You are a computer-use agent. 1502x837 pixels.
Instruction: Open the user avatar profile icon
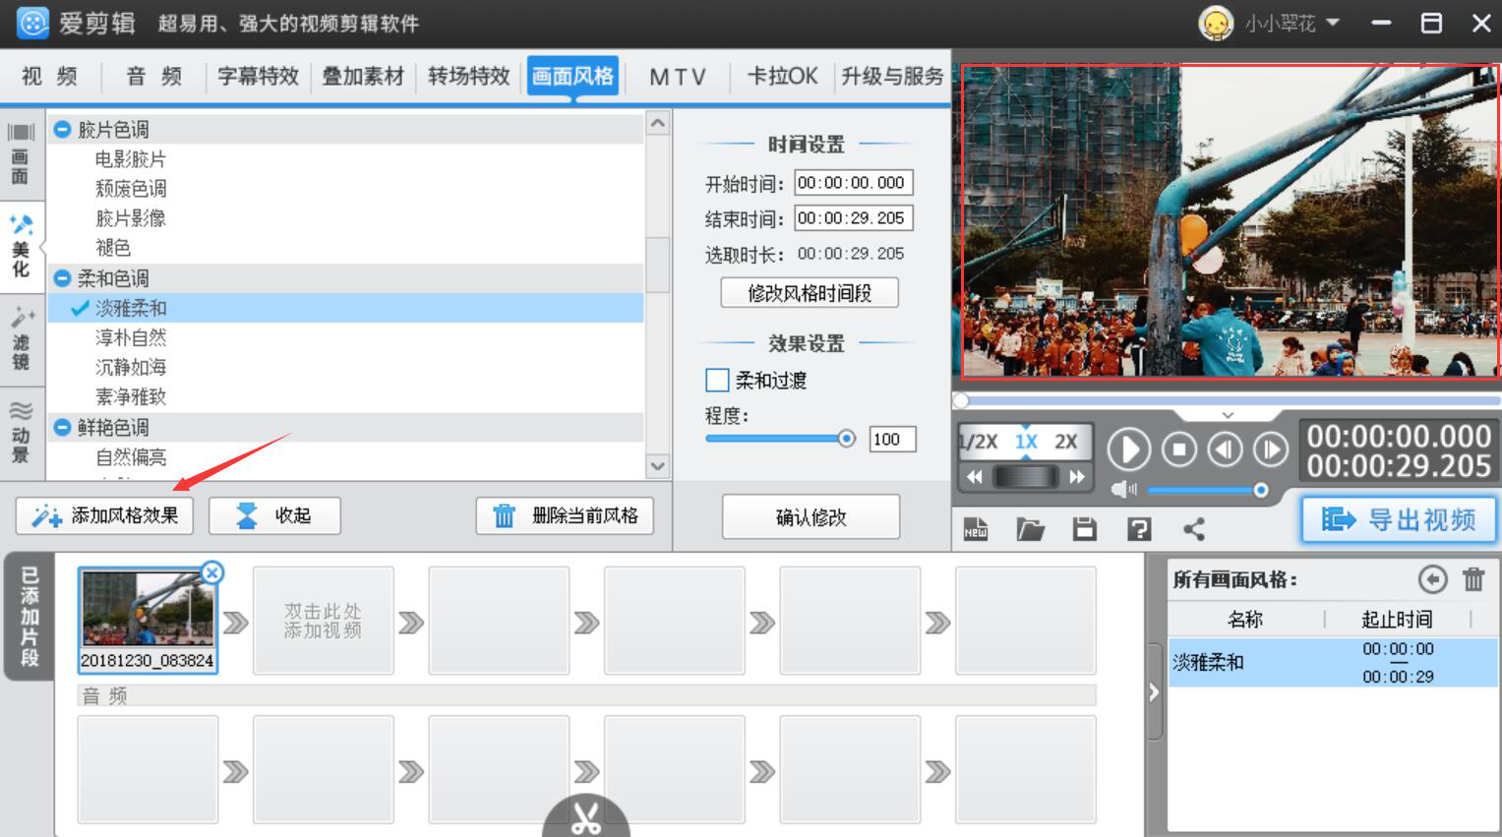1216,23
